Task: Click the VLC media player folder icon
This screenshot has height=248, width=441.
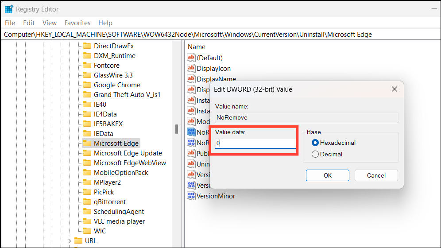Action: (x=87, y=221)
